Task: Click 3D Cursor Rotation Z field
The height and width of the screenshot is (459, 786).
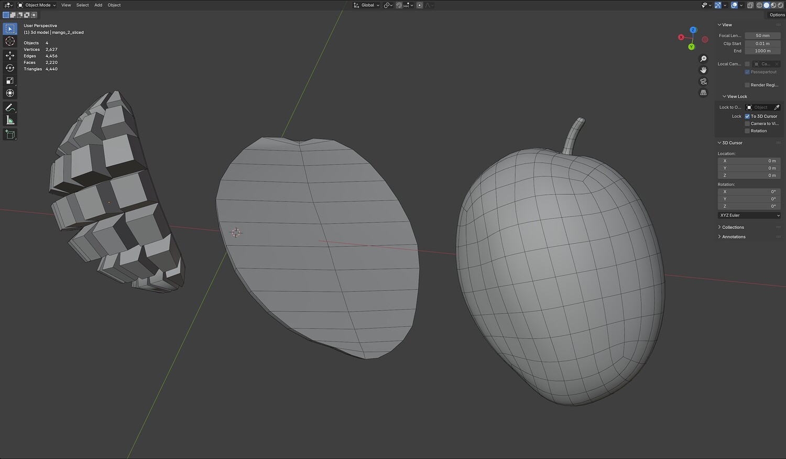Action: coord(749,206)
